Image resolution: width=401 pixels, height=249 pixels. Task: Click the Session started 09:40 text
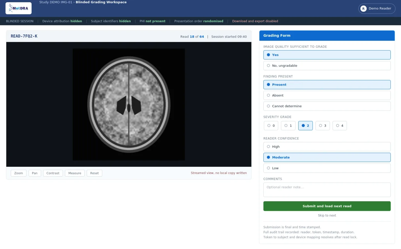229,37
